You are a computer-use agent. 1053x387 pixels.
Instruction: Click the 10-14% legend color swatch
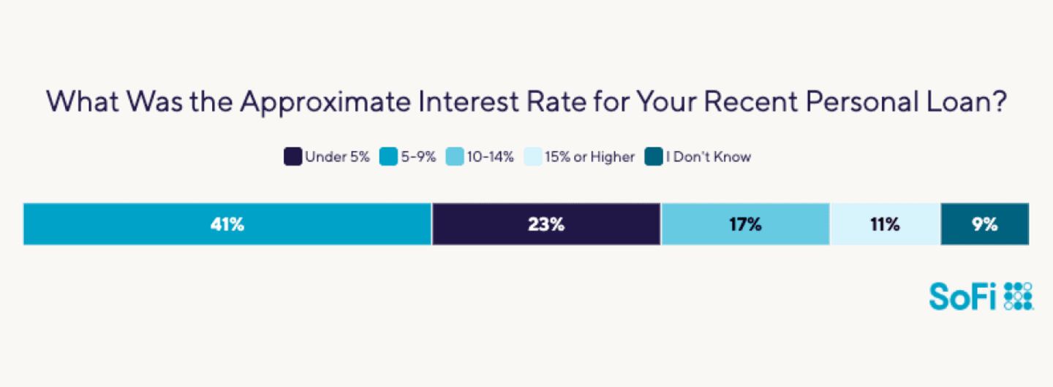pos(454,157)
